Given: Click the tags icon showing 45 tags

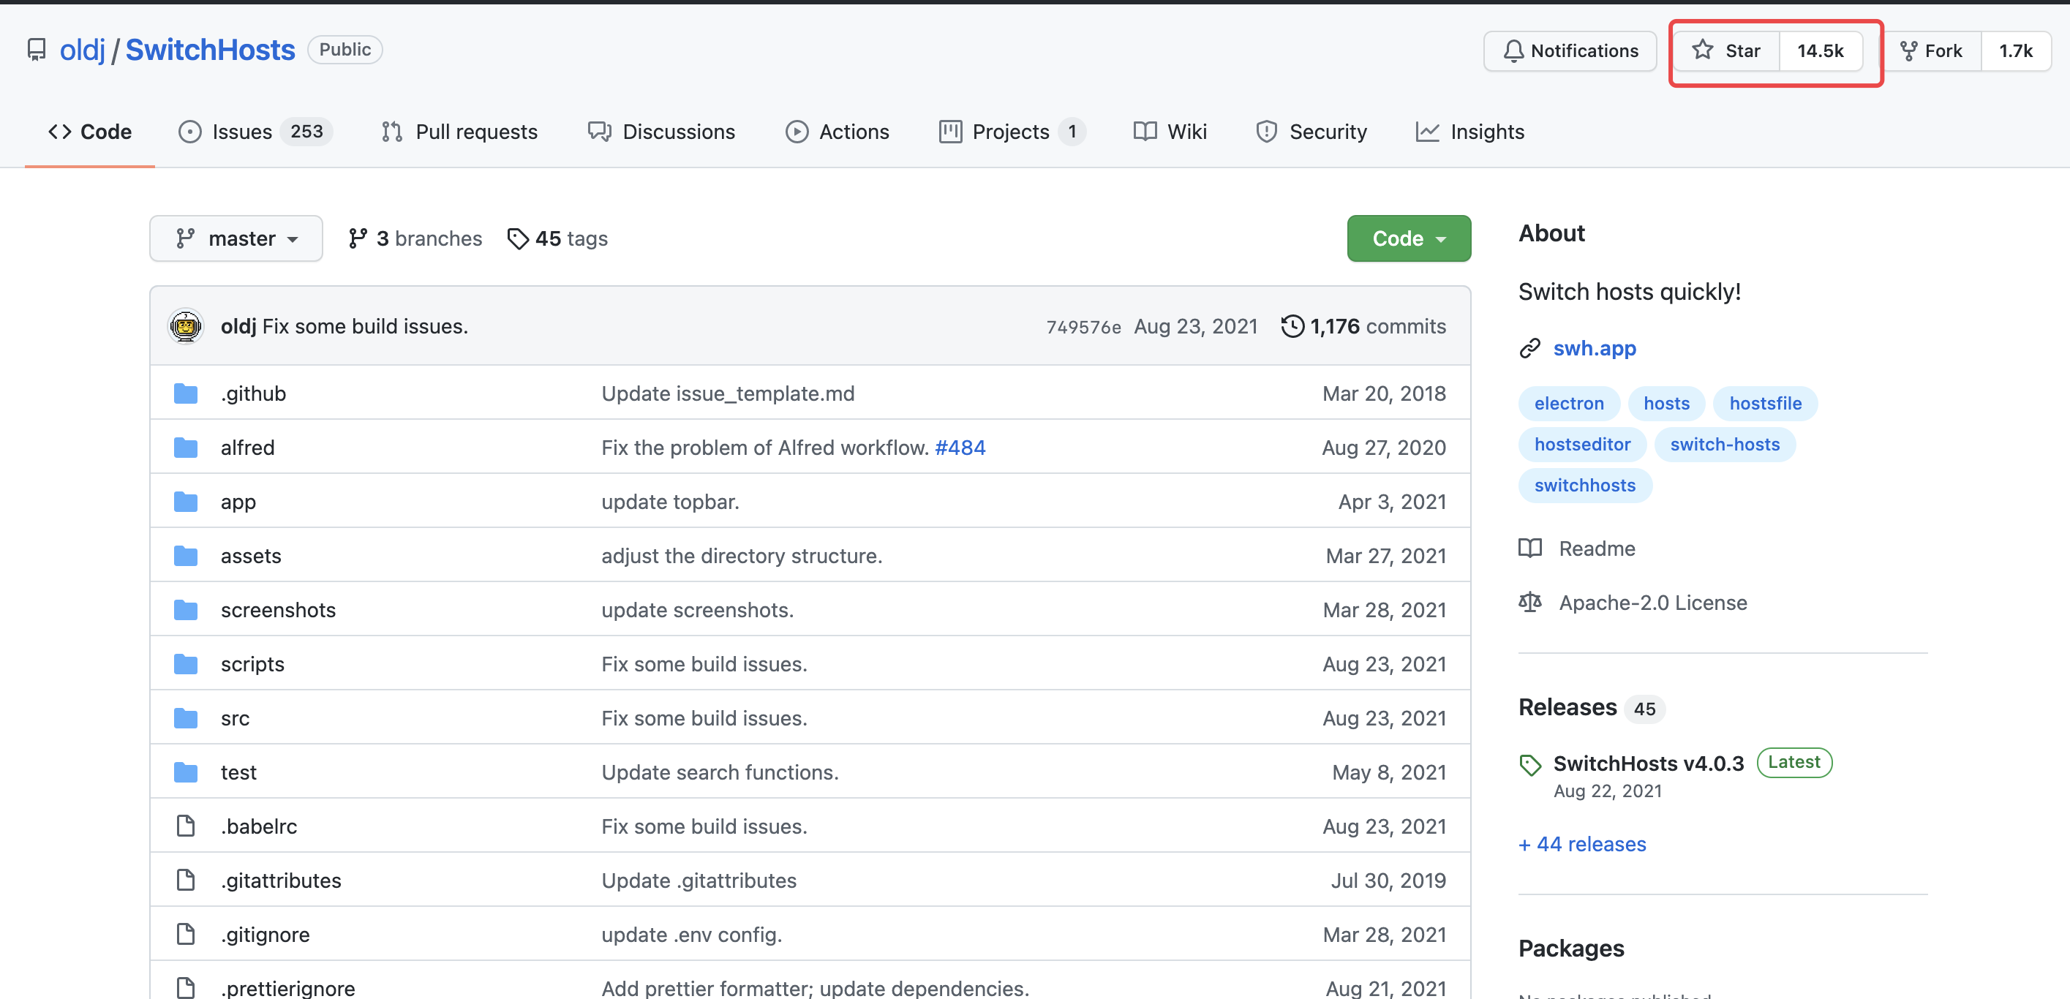Looking at the screenshot, I should click(519, 238).
